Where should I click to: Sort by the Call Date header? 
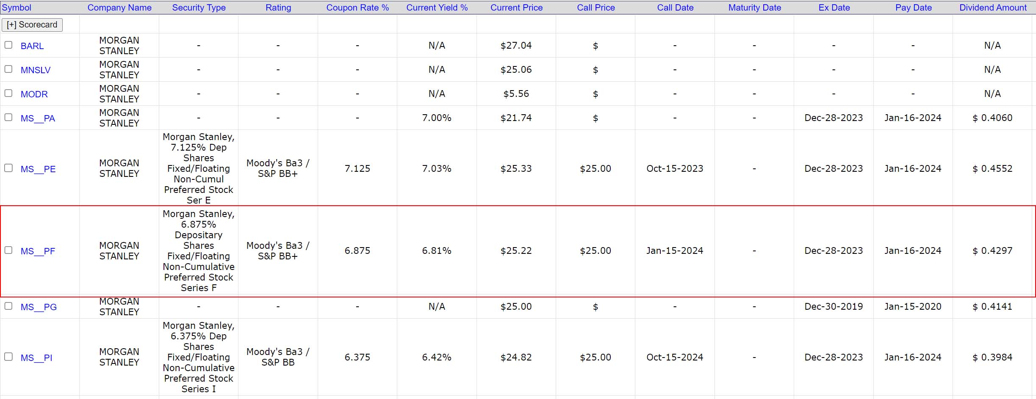pos(675,8)
